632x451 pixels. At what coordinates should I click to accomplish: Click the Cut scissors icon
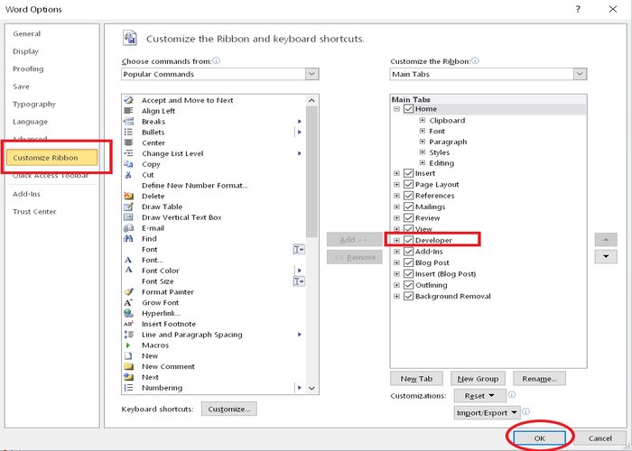point(128,175)
